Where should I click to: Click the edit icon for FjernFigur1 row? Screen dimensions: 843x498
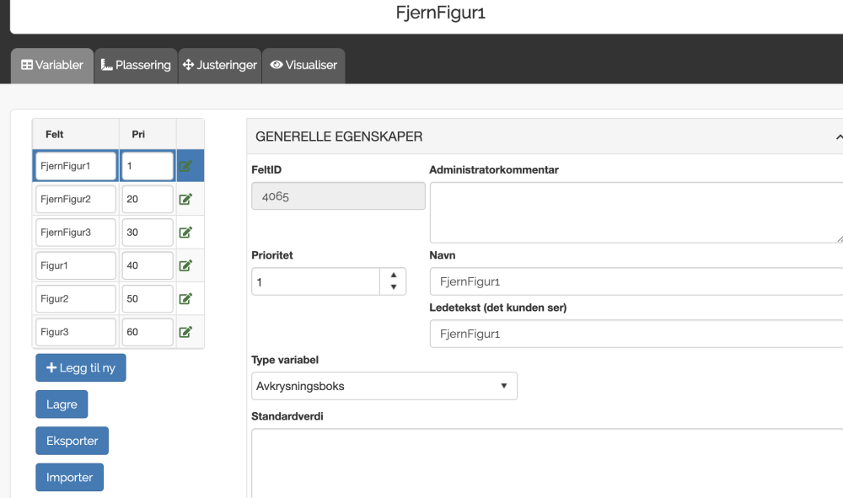pos(186,166)
